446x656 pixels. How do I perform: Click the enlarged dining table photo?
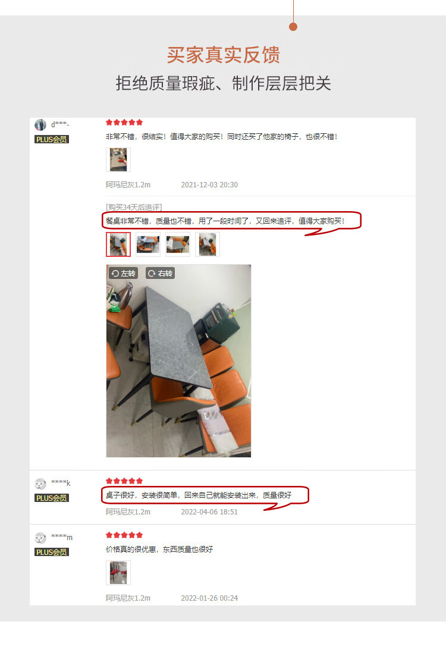[x=178, y=360]
